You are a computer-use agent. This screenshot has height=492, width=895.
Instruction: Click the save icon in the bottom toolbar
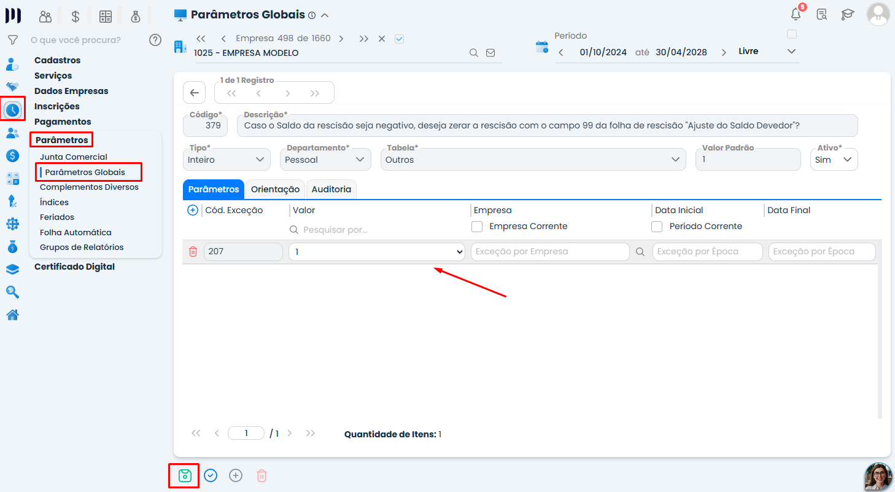click(184, 475)
